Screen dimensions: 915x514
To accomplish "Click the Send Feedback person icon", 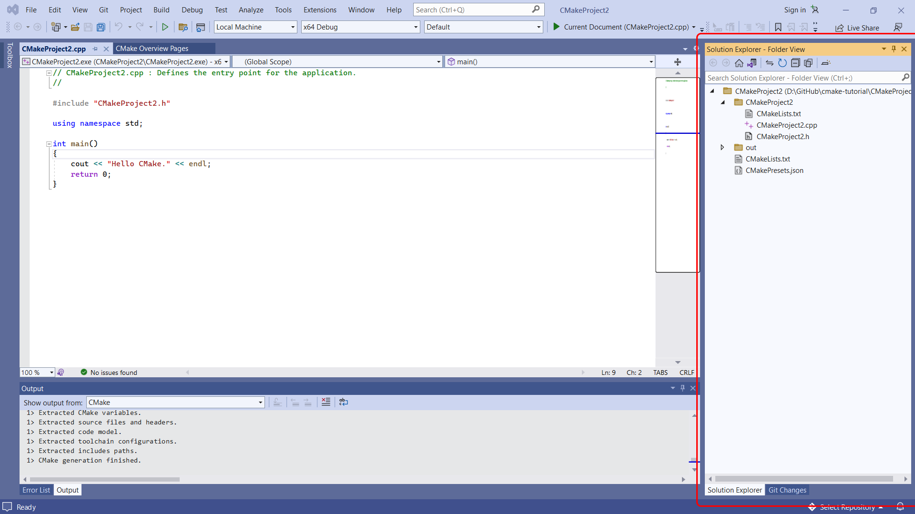I will tap(898, 27).
